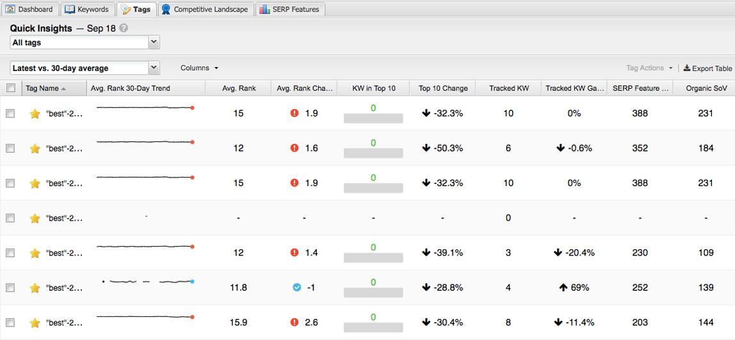Click the trend sparkline in the 184 Organic SoV row
The height and width of the screenshot is (340, 735).
tap(145, 142)
